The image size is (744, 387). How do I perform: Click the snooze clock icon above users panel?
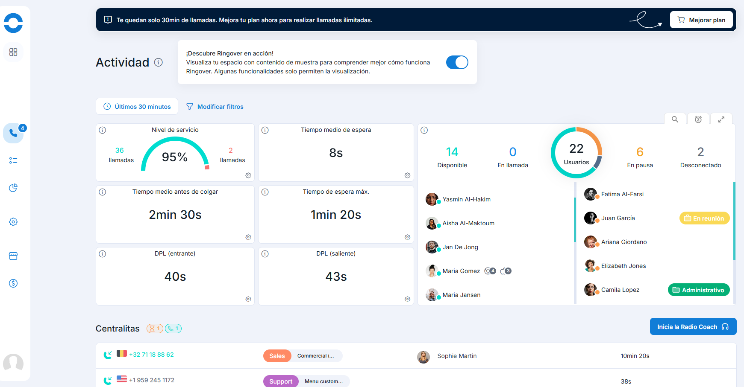698,119
